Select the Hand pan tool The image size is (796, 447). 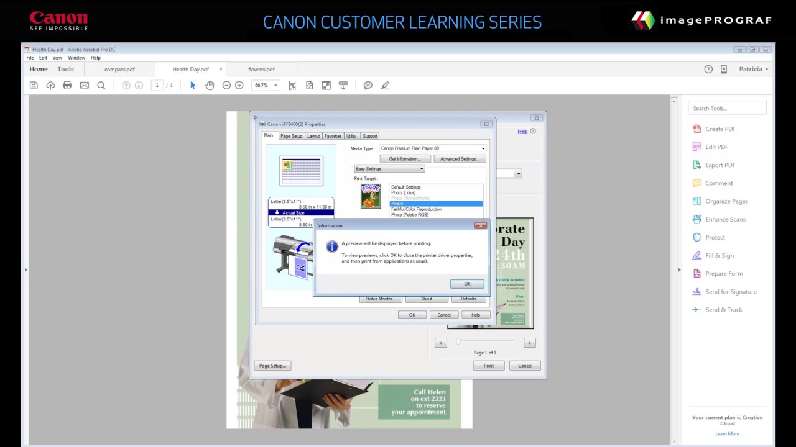click(x=210, y=85)
